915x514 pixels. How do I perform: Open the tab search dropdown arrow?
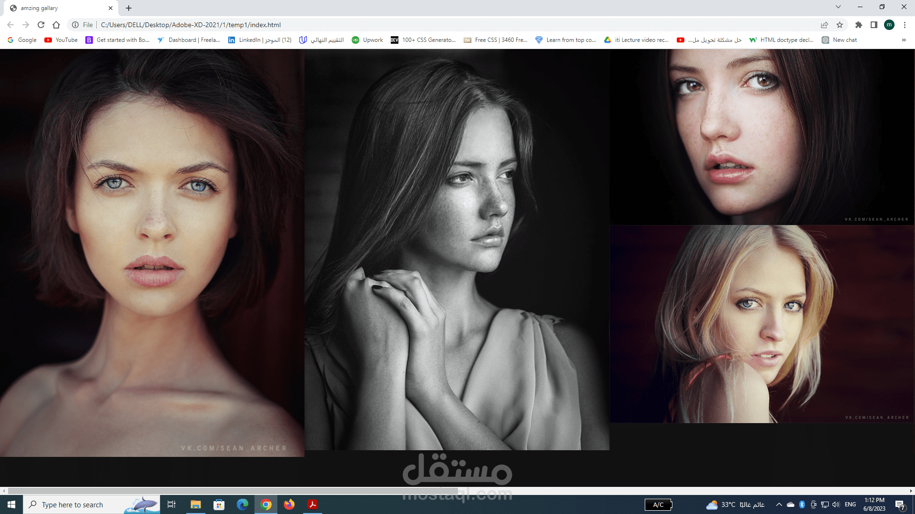click(838, 7)
